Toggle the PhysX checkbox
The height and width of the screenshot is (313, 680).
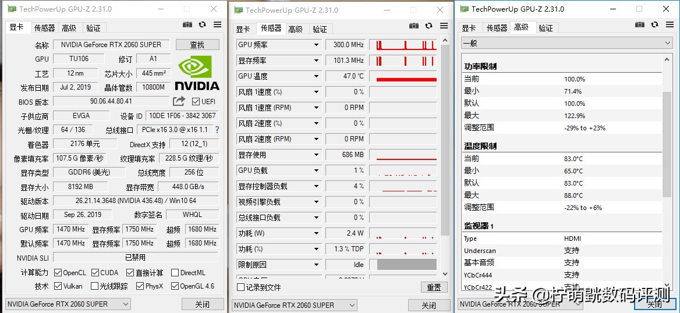[140, 286]
